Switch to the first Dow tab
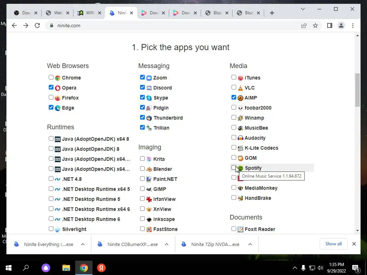Viewport: 367px width, 275px height. [26, 13]
